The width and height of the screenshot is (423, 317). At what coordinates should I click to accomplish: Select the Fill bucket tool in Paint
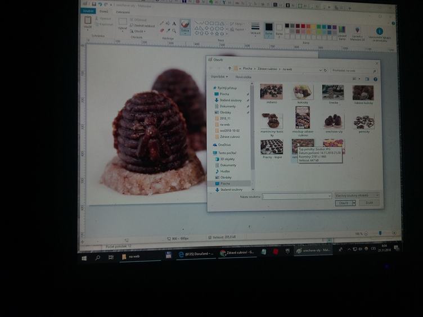(x=168, y=24)
